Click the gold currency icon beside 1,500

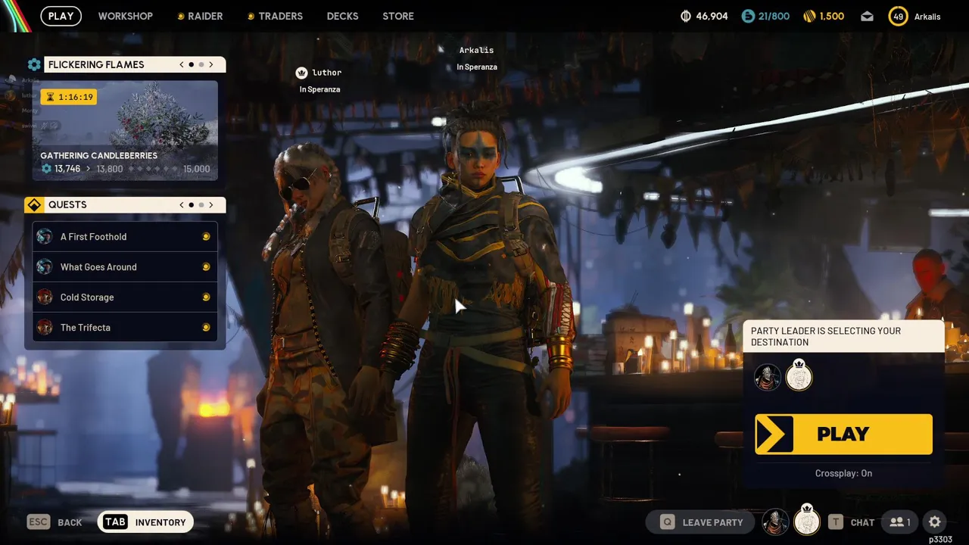tap(809, 16)
